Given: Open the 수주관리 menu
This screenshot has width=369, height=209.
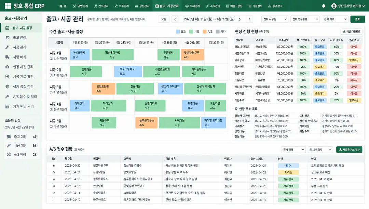Looking at the screenshot, I should click(x=122, y=6).
